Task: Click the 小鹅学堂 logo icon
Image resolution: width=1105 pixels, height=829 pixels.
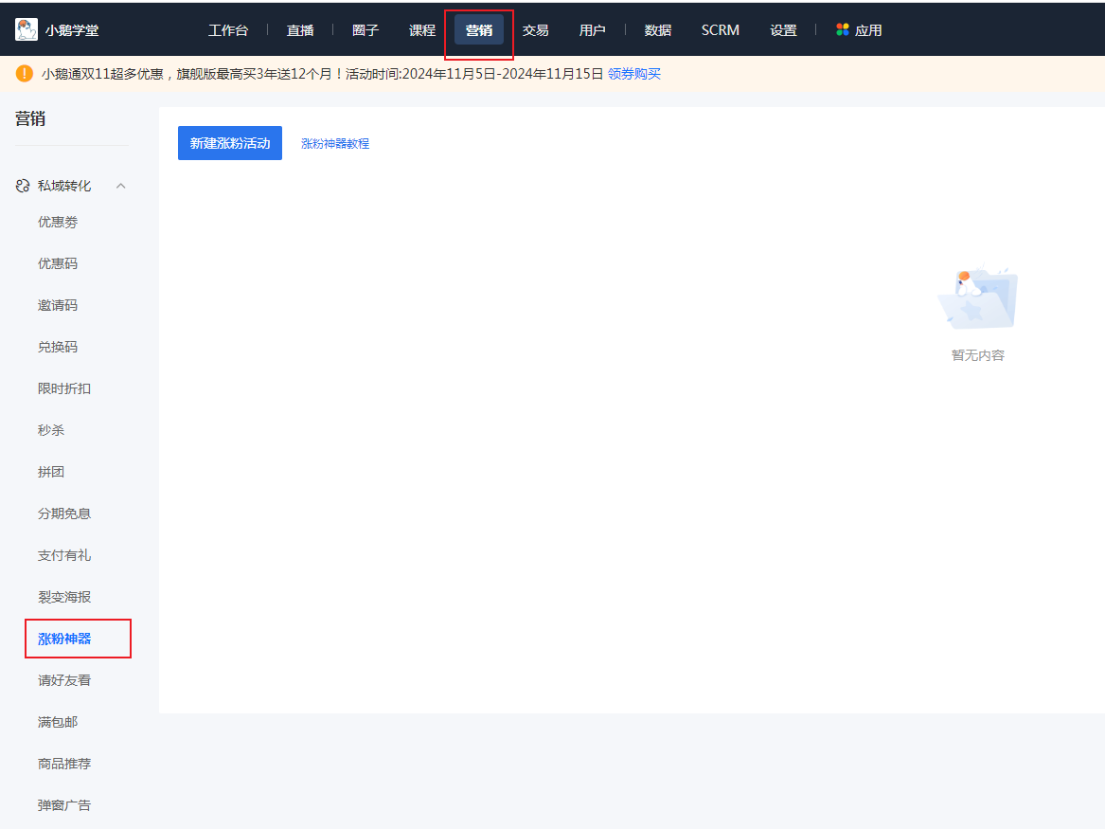Action: click(x=27, y=29)
